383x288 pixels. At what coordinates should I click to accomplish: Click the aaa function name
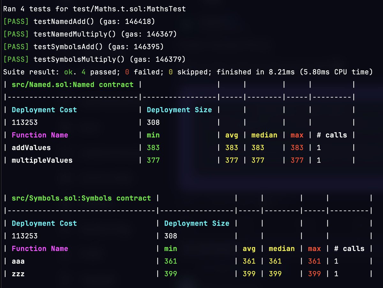click(18, 261)
